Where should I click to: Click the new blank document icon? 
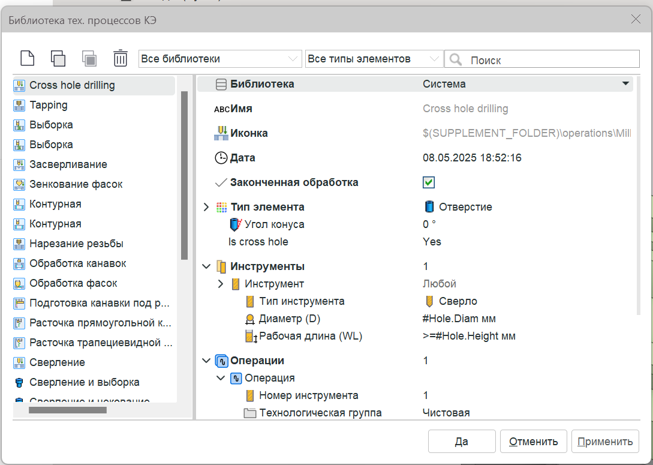[28, 58]
